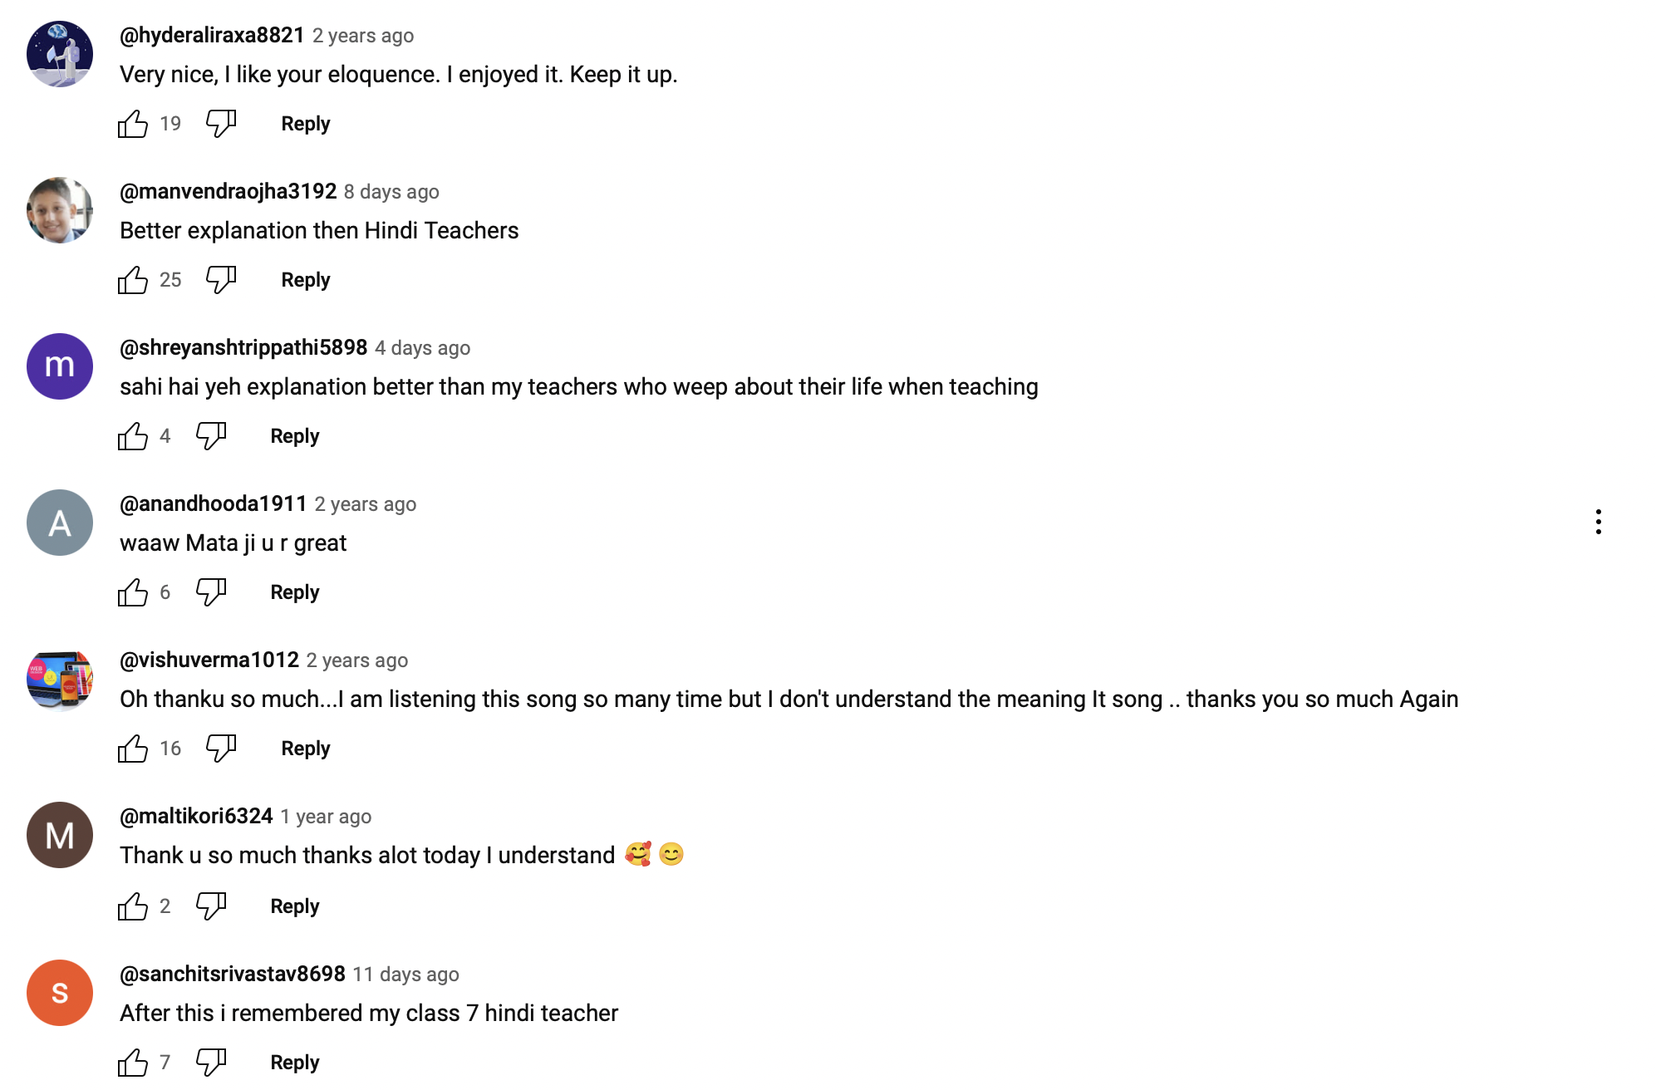Dislike the "waaw Mata ji" comment

pyautogui.click(x=211, y=592)
